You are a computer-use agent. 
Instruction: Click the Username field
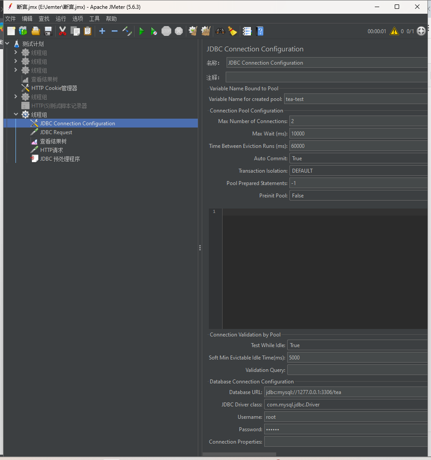346,417
